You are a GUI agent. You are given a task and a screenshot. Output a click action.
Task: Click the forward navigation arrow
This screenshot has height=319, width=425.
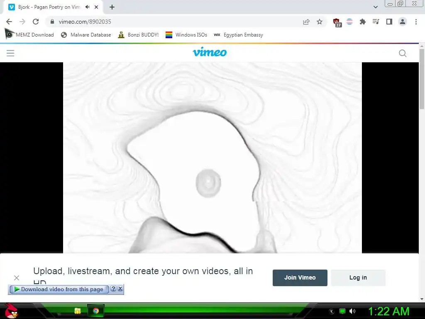point(22,22)
